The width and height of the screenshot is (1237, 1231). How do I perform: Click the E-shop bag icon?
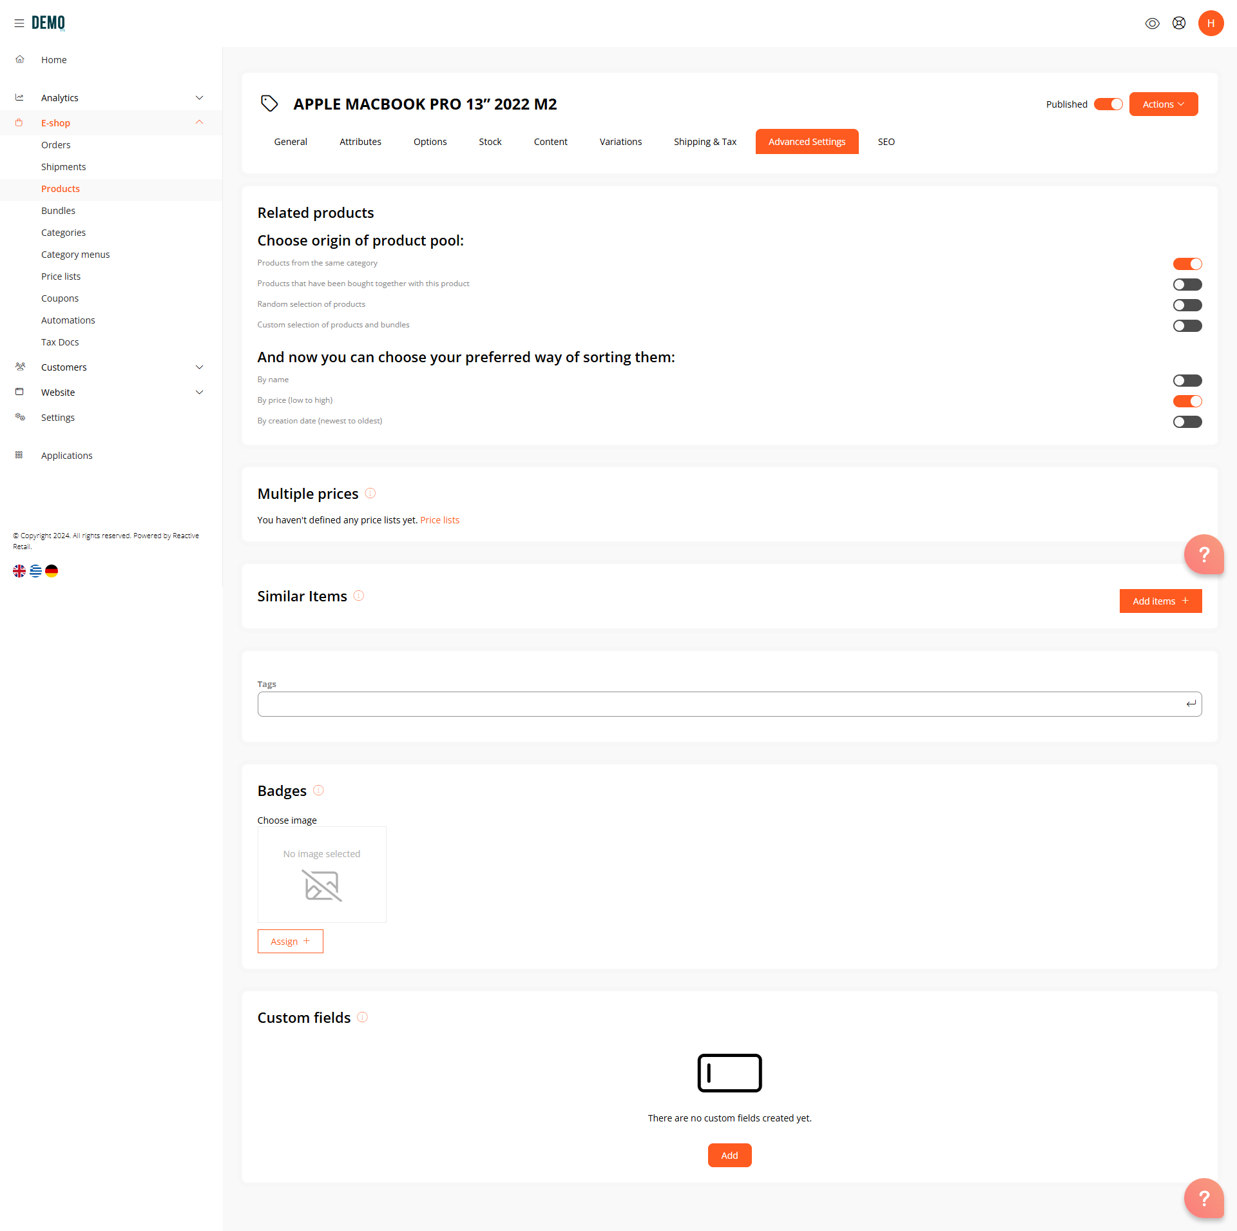point(19,122)
